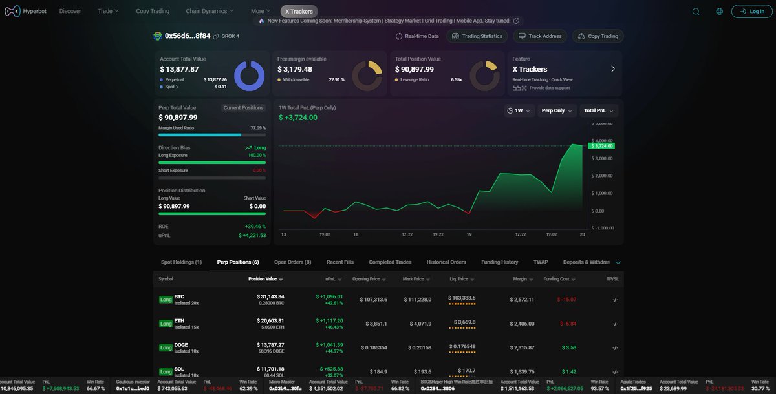This screenshot has width=776, height=394.
Task: Sort by Funding Cost column icon
Action: tap(574, 279)
